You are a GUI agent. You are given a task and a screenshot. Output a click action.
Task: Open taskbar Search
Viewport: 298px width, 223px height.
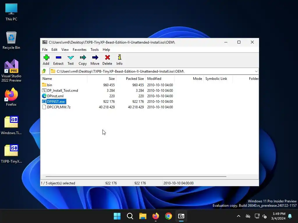[x=130, y=216]
